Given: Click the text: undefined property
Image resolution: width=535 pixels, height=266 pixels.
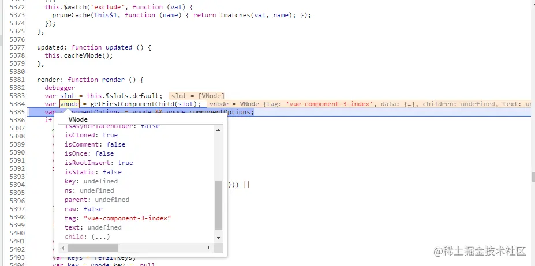Looking at the screenshot, I should 93,227.
